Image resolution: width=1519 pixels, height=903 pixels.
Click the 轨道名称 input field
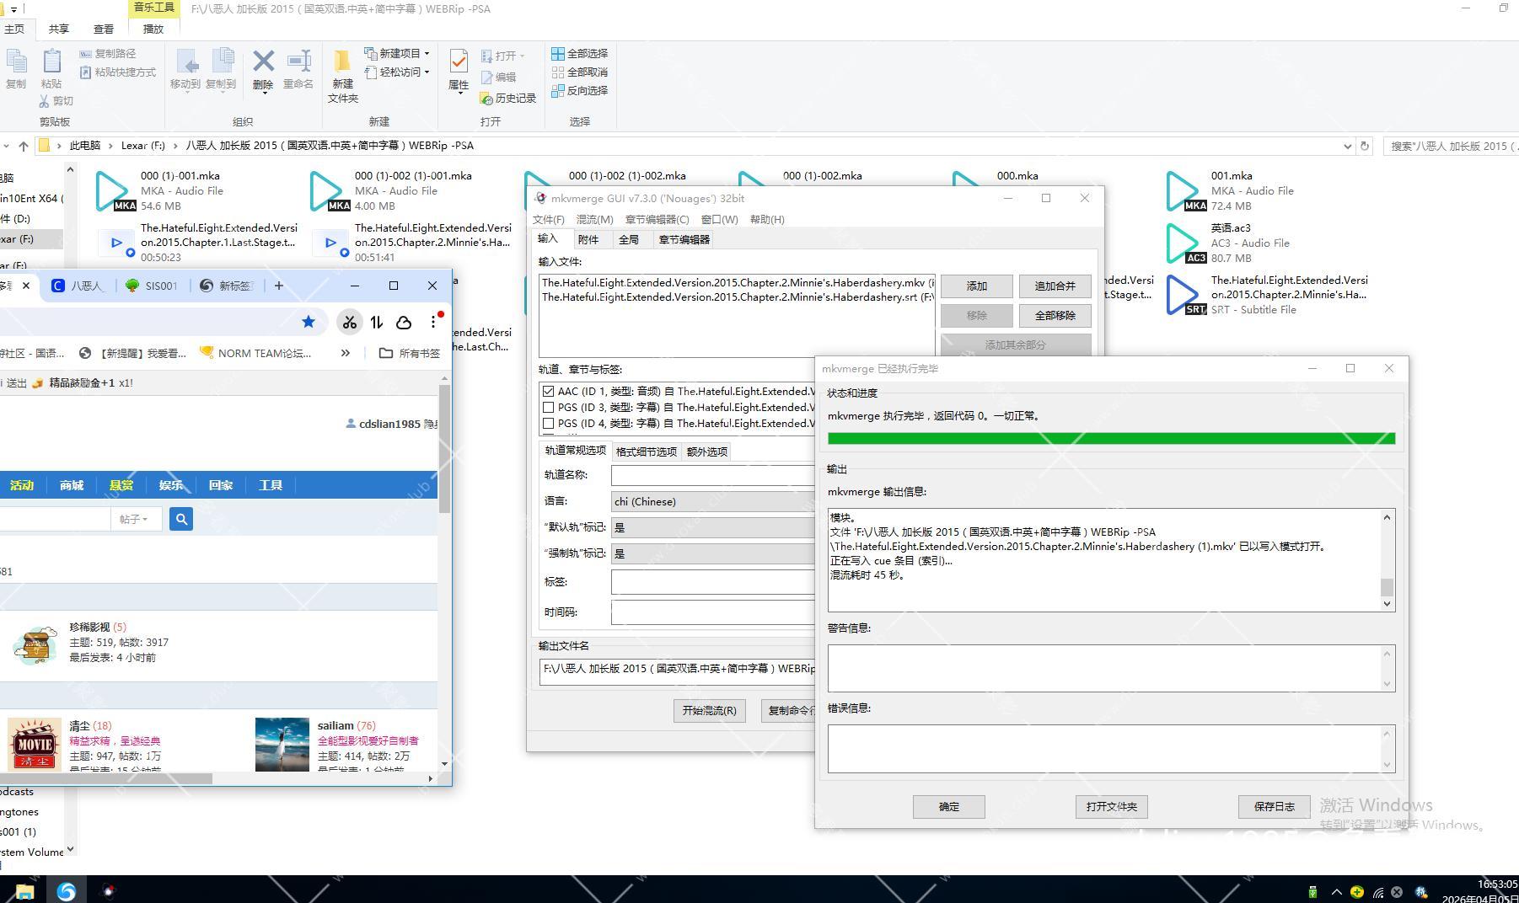(x=712, y=476)
